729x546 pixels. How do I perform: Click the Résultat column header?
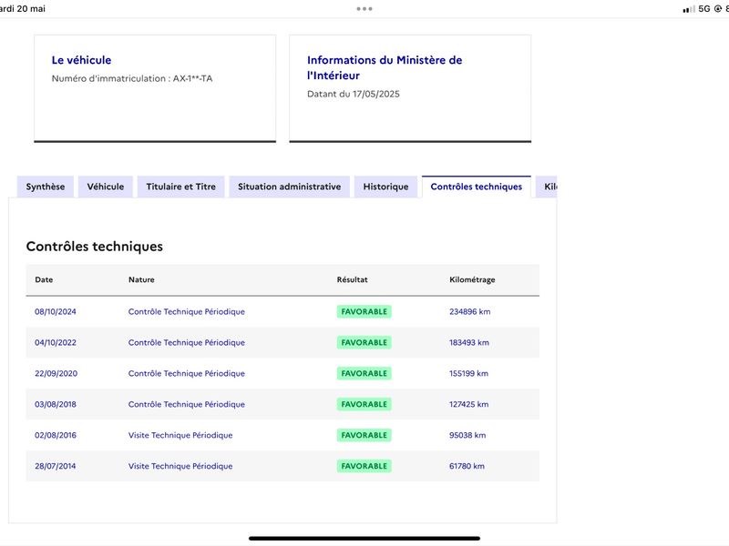352,279
